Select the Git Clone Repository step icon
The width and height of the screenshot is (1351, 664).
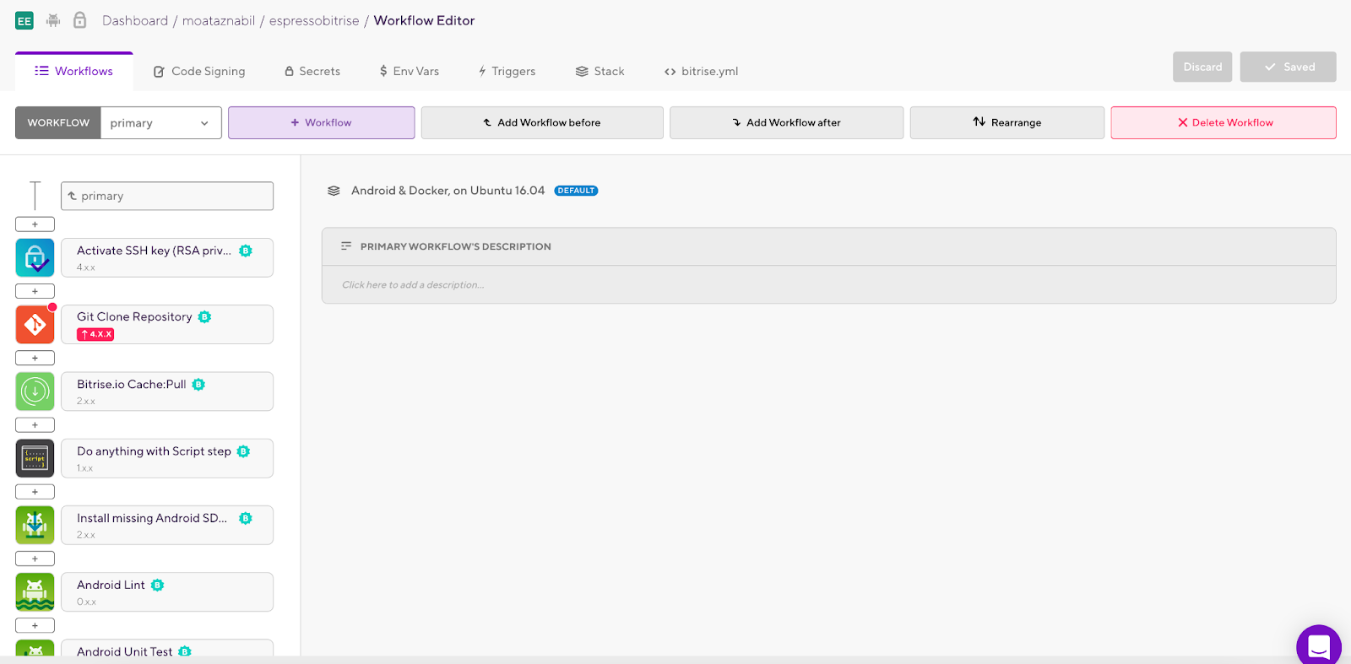35,325
